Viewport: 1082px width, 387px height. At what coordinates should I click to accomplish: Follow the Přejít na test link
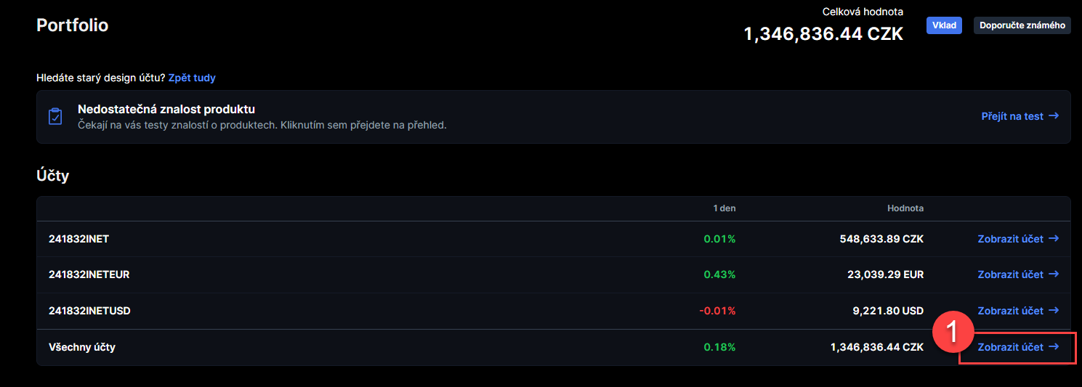point(1020,116)
